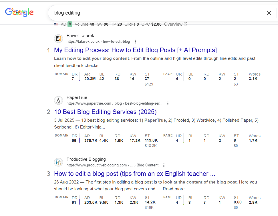The image size is (278, 216).
Task: Click Words value 1.7K
Action: (x=253, y=140)
